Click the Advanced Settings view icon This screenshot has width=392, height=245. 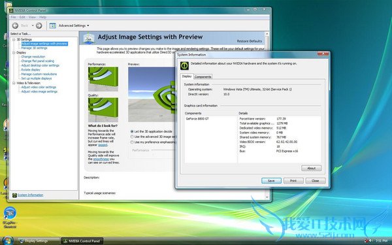(52, 25)
